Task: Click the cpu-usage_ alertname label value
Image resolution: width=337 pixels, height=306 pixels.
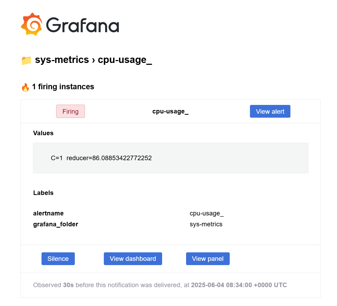Action: pyautogui.click(x=207, y=213)
